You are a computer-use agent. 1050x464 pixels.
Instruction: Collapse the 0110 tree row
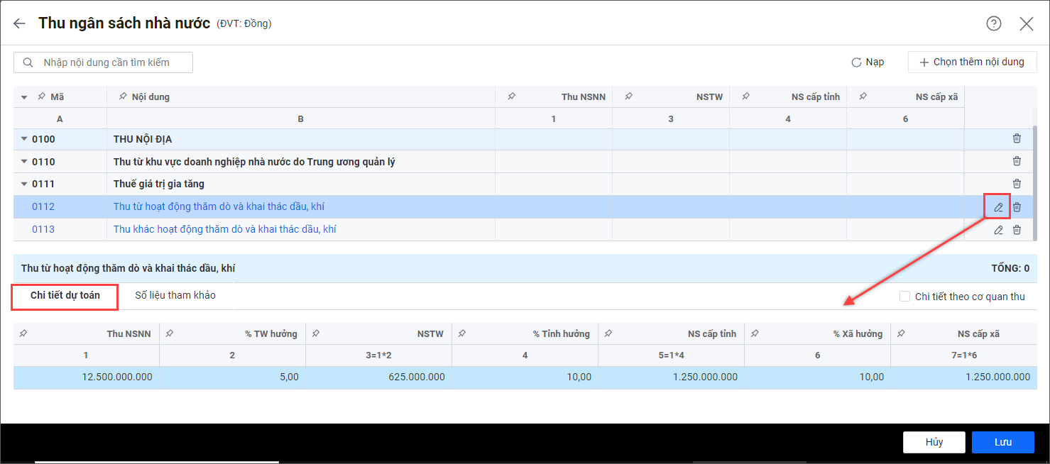(x=24, y=162)
